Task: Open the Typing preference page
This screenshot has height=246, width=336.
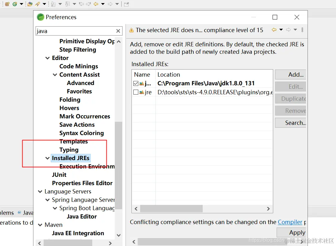Action: [x=69, y=150]
